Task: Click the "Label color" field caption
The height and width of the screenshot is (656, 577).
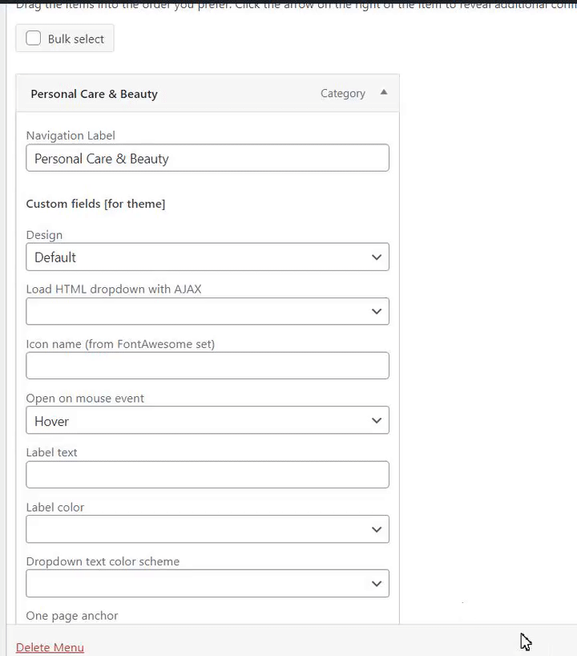Action: click(x=54, y=508)
